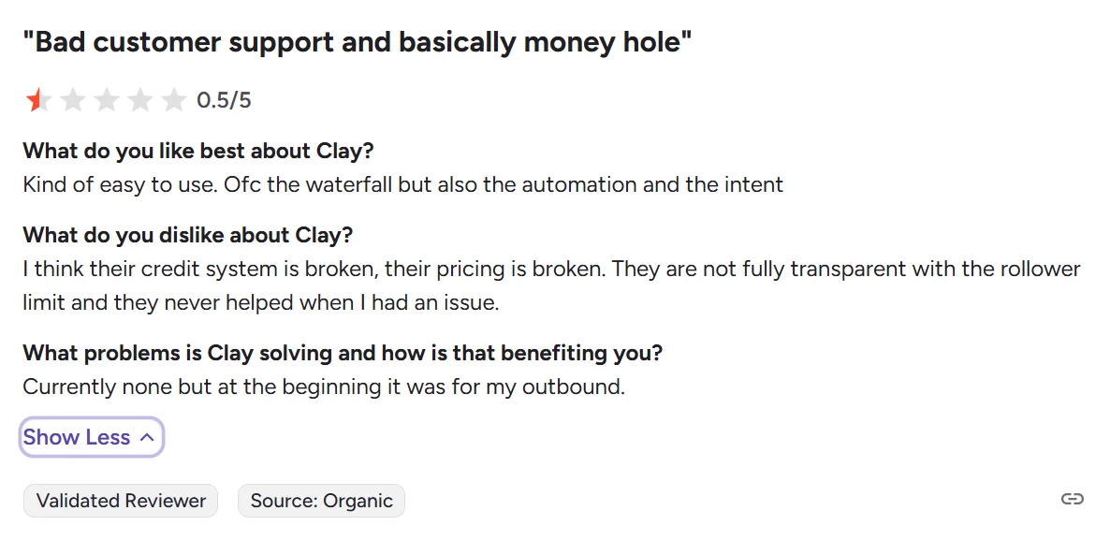The height and width of the screenshot is (540, 1110).
Task: Click the half-filled red first star
Action: 37,100
